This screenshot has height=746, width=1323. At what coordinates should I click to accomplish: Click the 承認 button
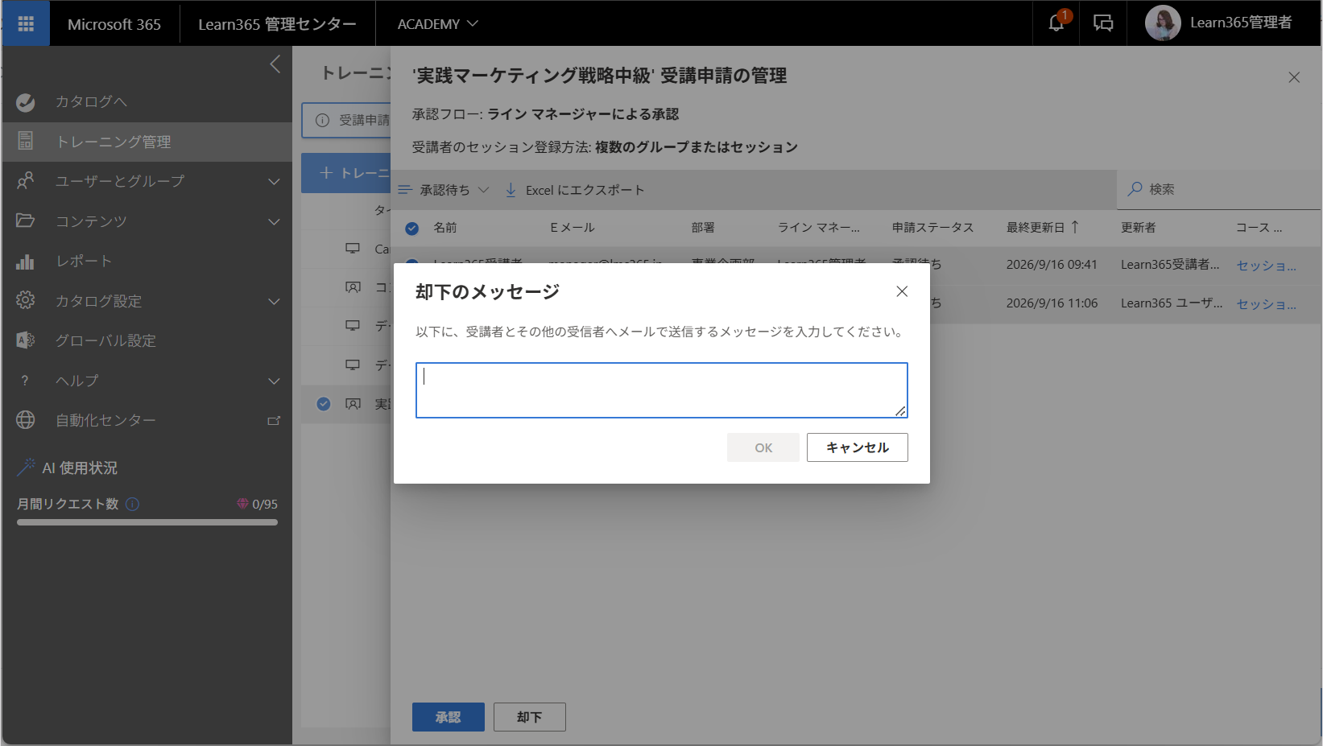click(x=449, y=717)
